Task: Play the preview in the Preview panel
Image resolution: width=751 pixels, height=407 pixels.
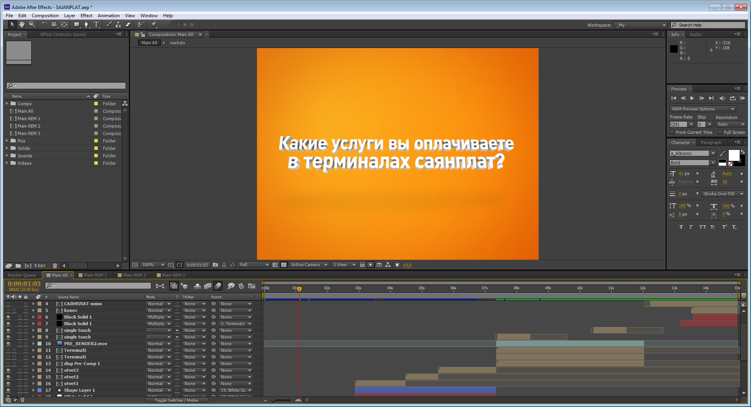Action: [692, 98]
